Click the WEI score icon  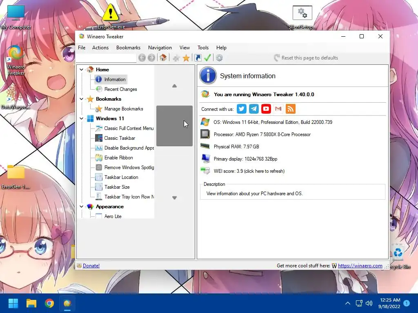[x=205, y=171]
